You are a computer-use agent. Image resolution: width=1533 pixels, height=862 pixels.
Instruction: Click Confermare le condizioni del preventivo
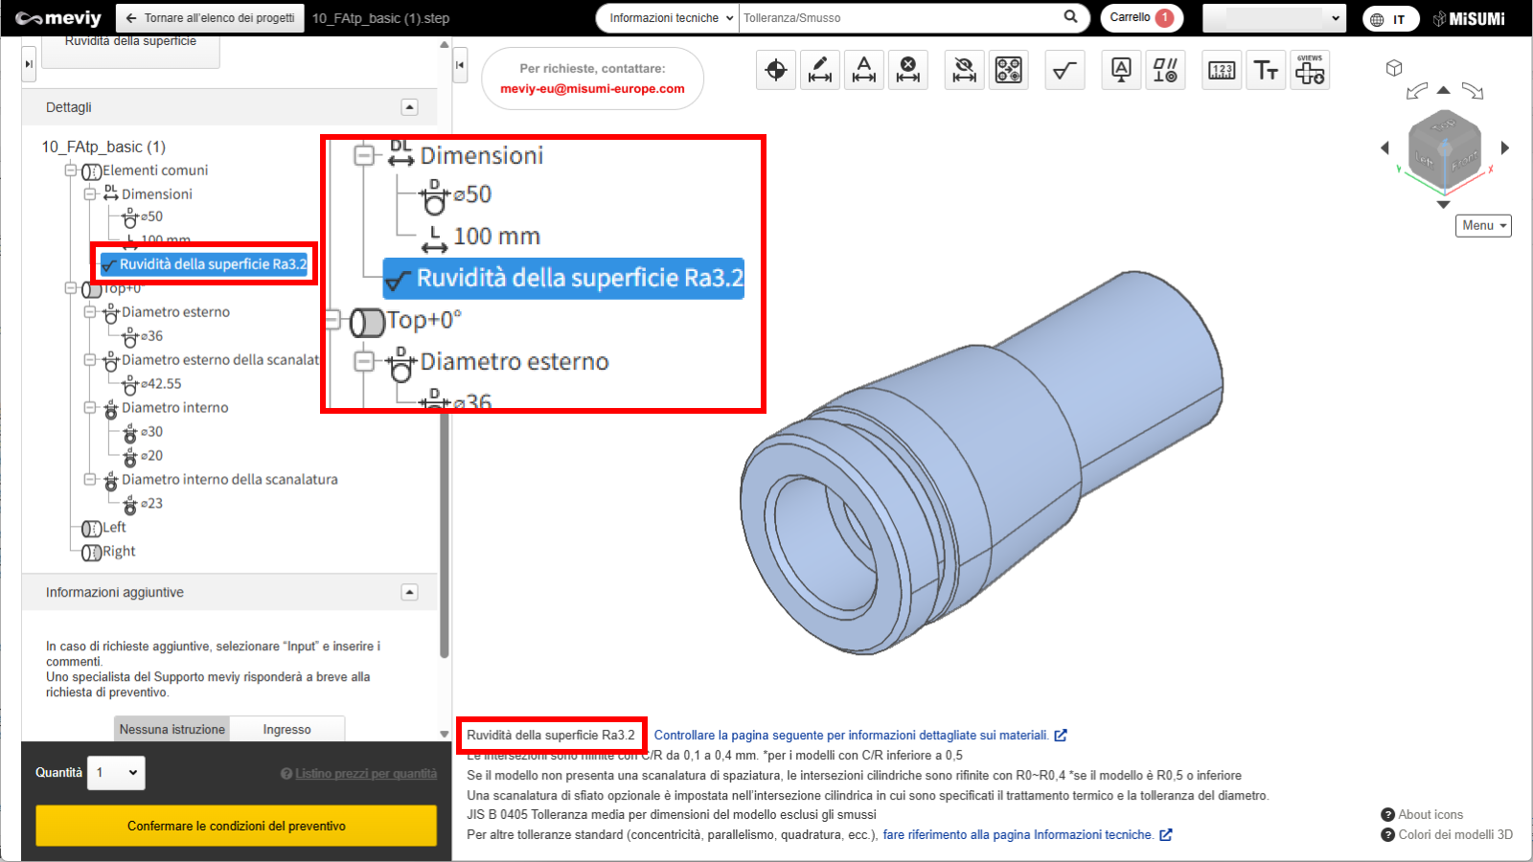point(236,826)
